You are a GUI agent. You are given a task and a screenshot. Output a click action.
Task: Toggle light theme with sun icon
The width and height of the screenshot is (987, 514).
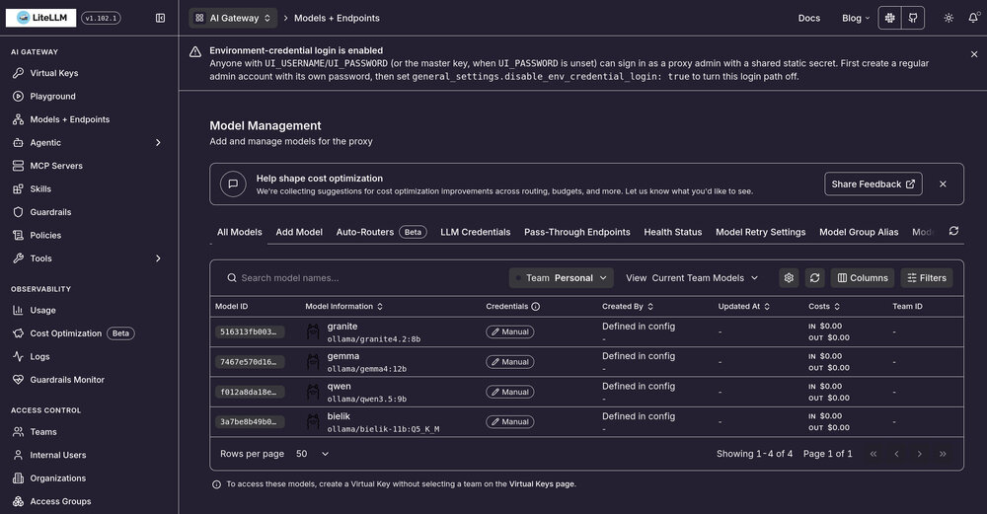click(949, 18)
